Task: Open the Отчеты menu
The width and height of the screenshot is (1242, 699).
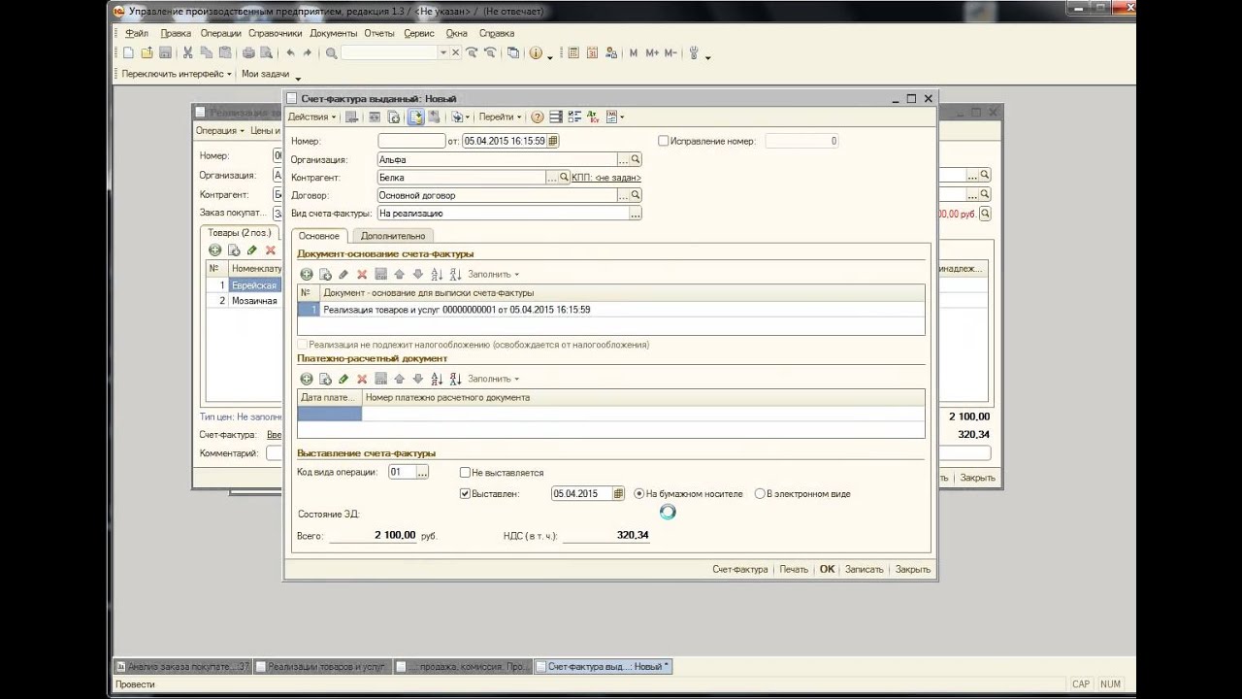Action: [379, 33]
